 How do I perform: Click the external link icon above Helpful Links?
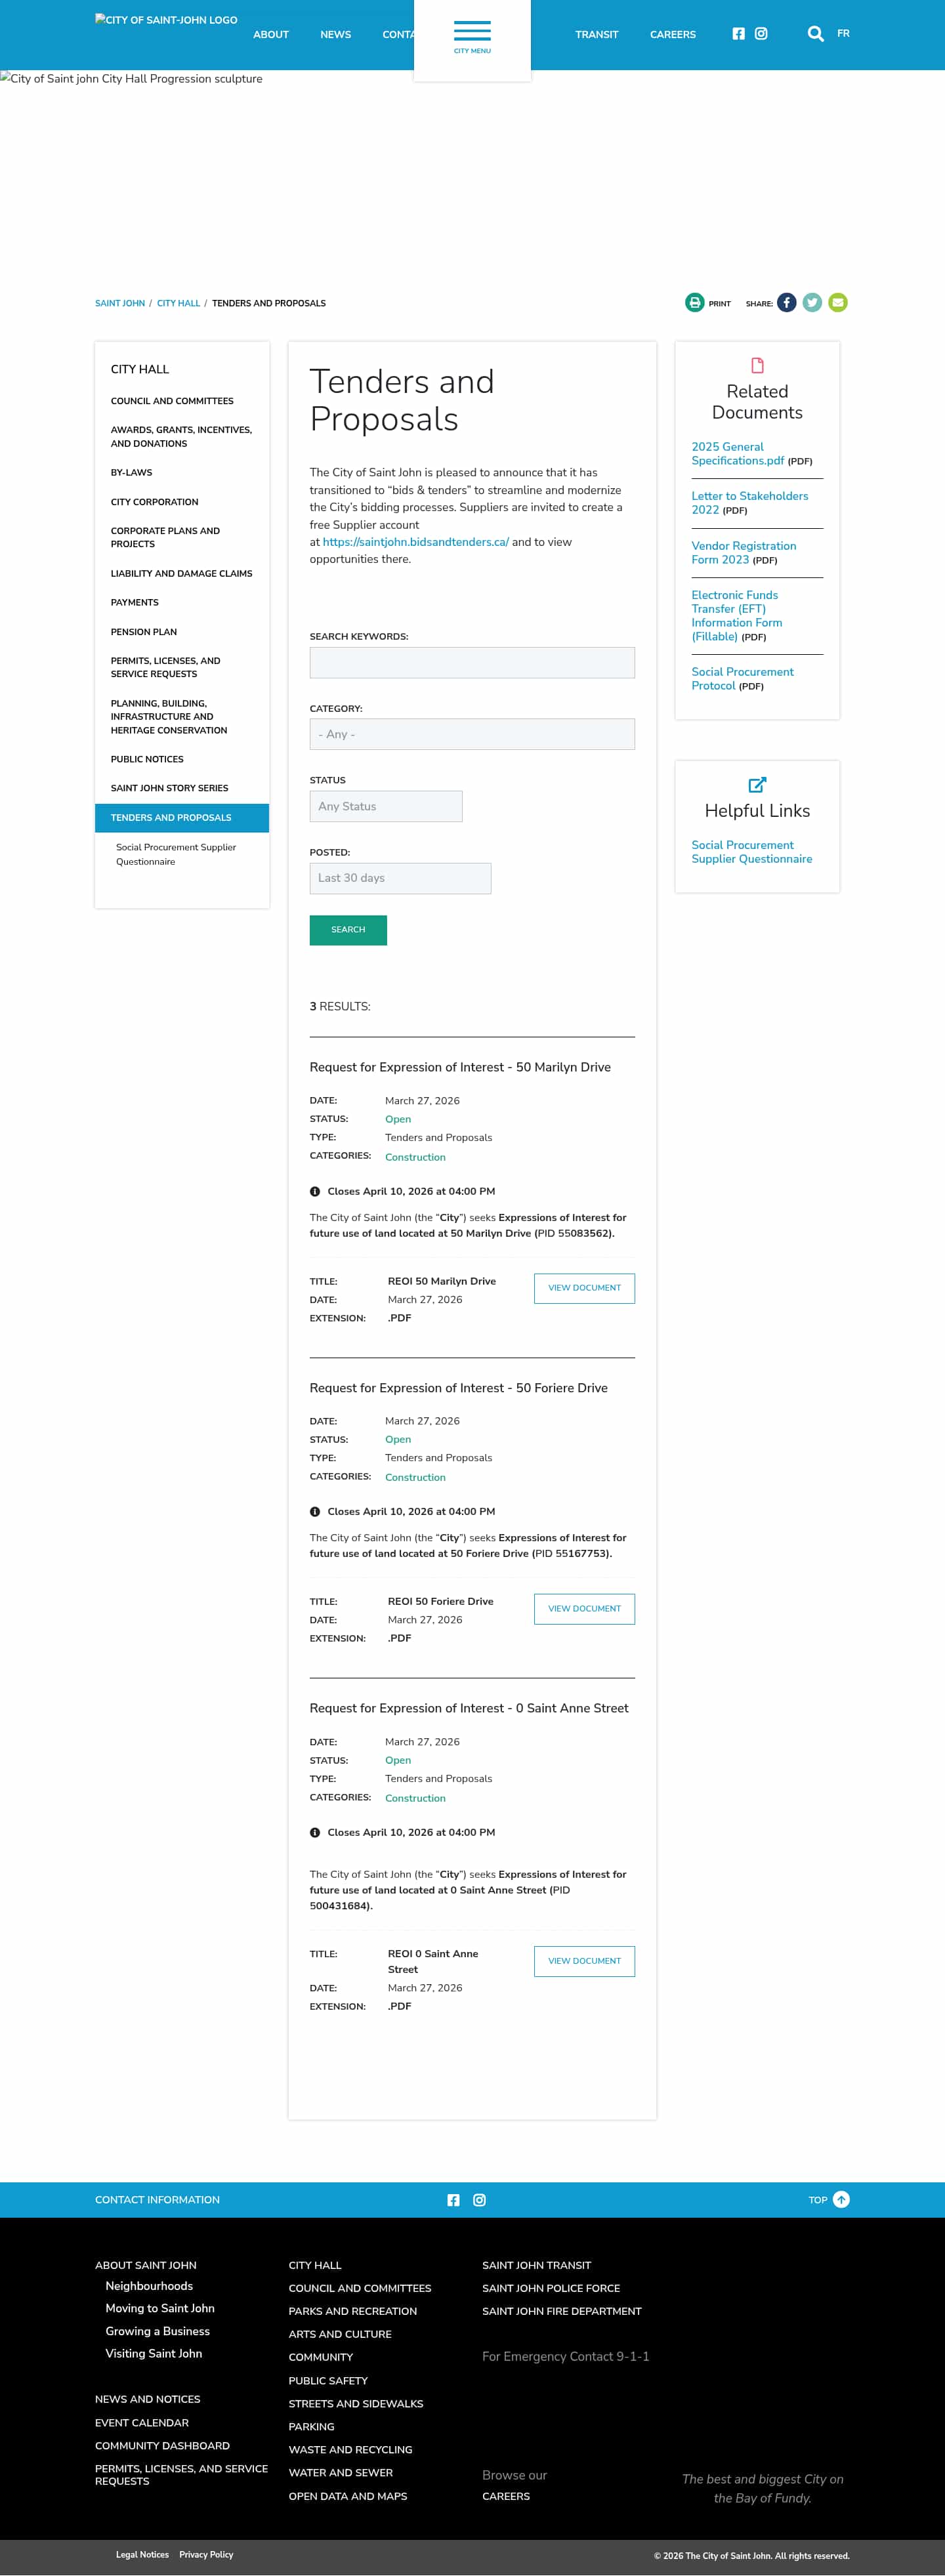click(756, 784)
